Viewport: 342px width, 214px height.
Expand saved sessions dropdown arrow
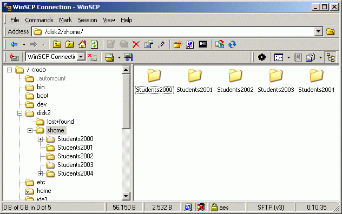pyautogui.click(x=119, y=57)
